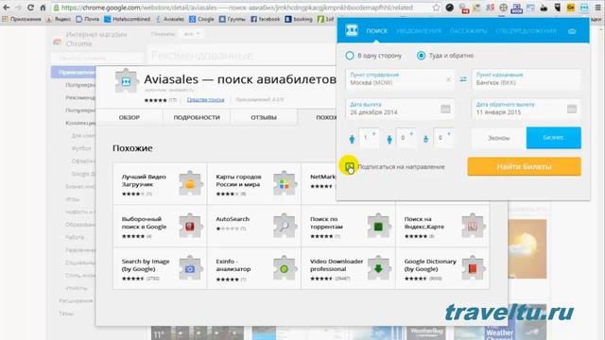Image resolution: width=605 pixels, height=340 pixels.
Task: Click the adult passenger icon
Action: tap(352, 139)
